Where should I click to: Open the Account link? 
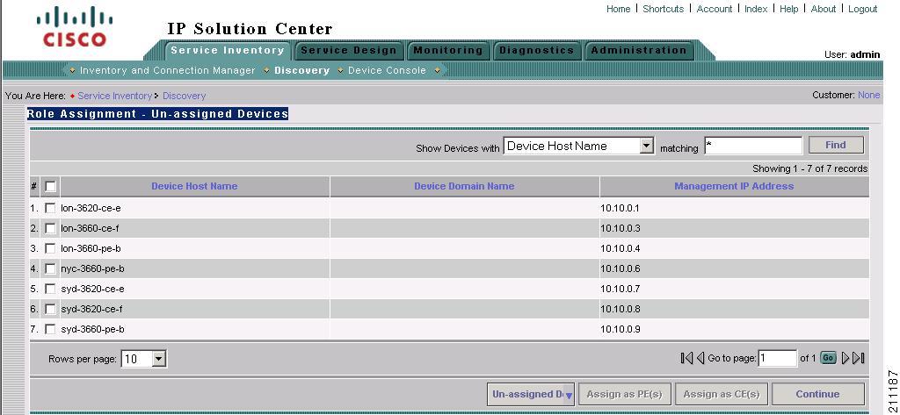[x=714, y=9]
